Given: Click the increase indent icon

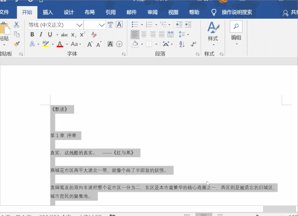Looking at the screenshot, I should click(x=188, y=24).
